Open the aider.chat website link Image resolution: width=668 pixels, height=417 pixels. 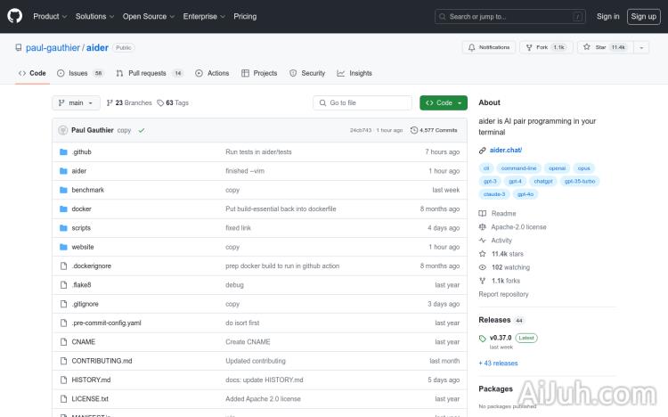[505, 151]
